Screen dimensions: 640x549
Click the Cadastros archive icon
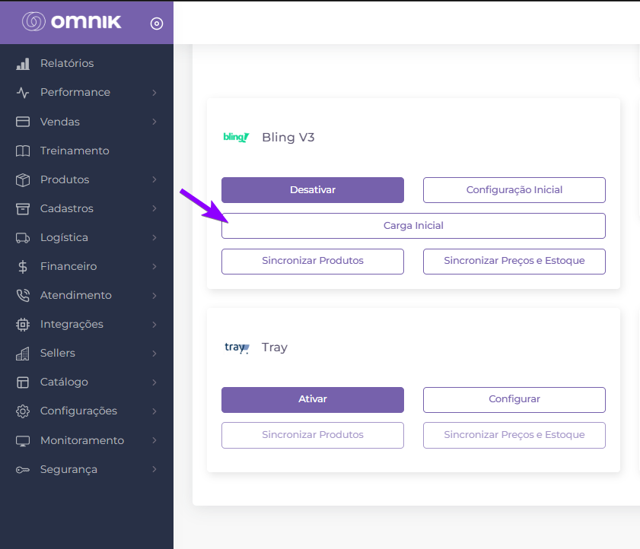tap(23, 209)
